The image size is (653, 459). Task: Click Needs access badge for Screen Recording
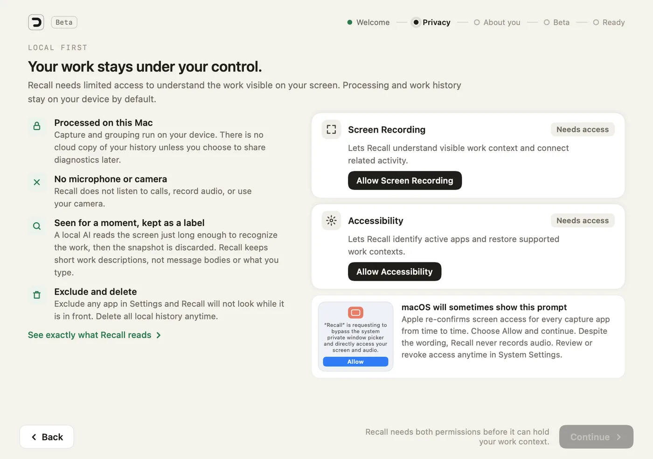(583, 129)
